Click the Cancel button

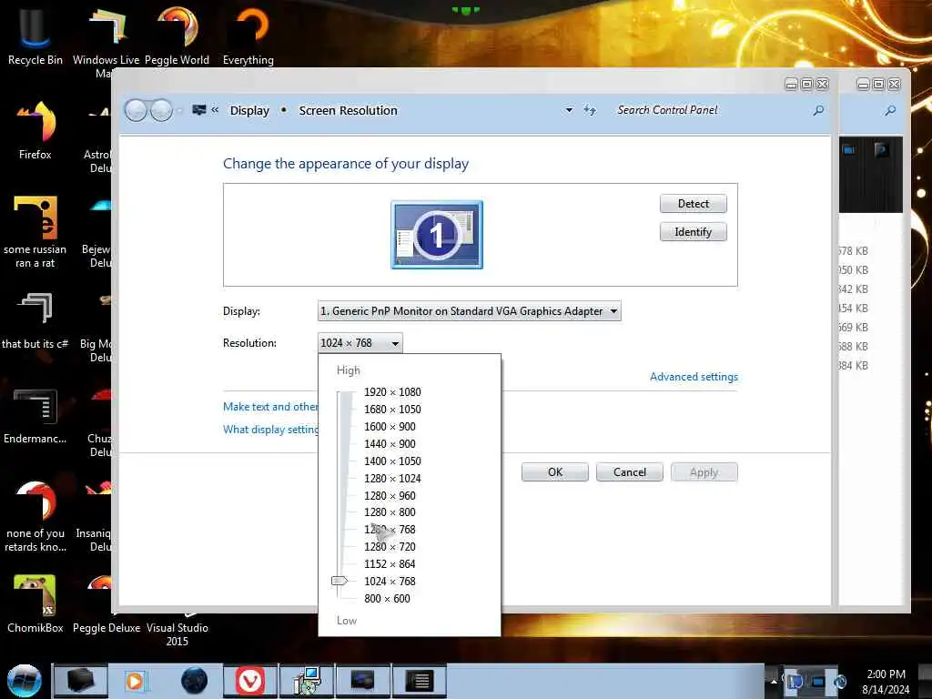[630, 472]
